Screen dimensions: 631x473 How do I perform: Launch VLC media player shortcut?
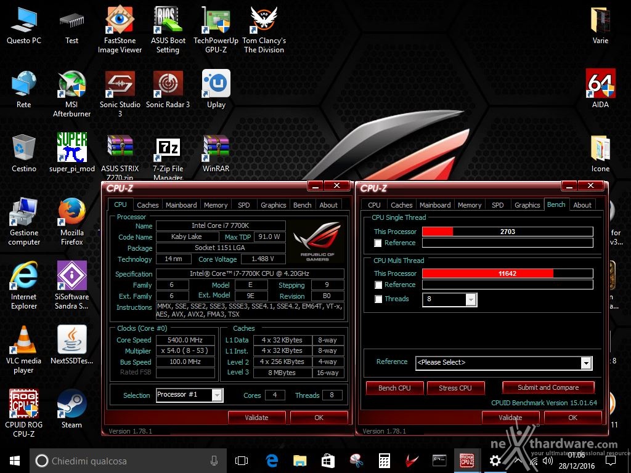coord(24,349)
